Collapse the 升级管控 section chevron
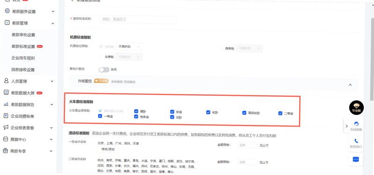The width and height of the screenshot is (374, 175). (x=350, y=85)
